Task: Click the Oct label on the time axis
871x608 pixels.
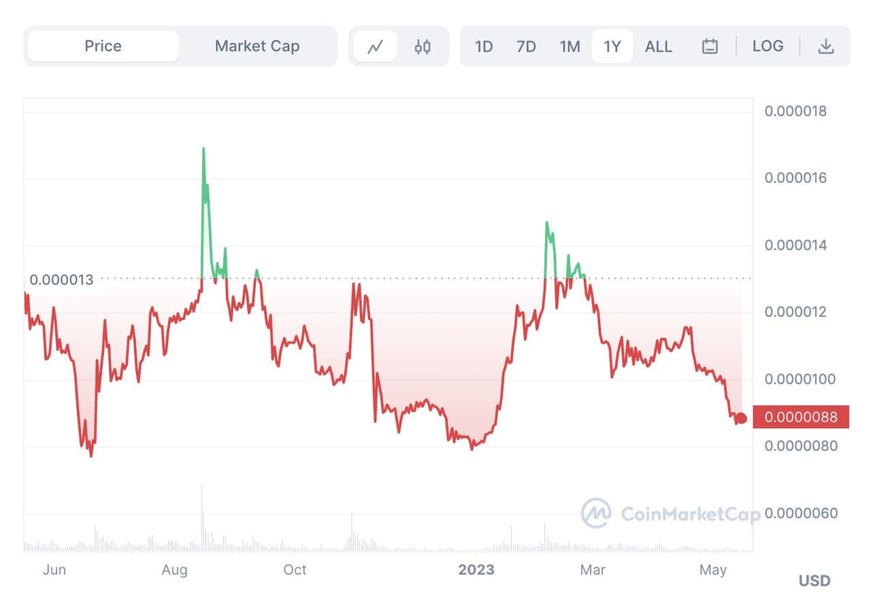Action: tap(295, 569)
